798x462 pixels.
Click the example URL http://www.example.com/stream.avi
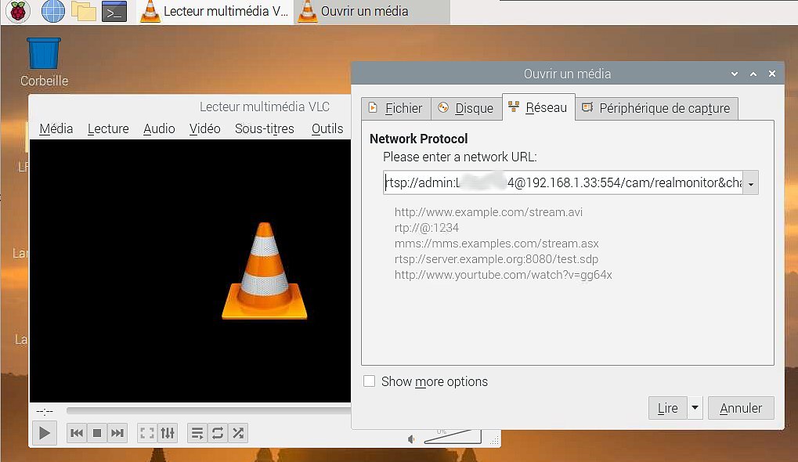coord(489,212)
